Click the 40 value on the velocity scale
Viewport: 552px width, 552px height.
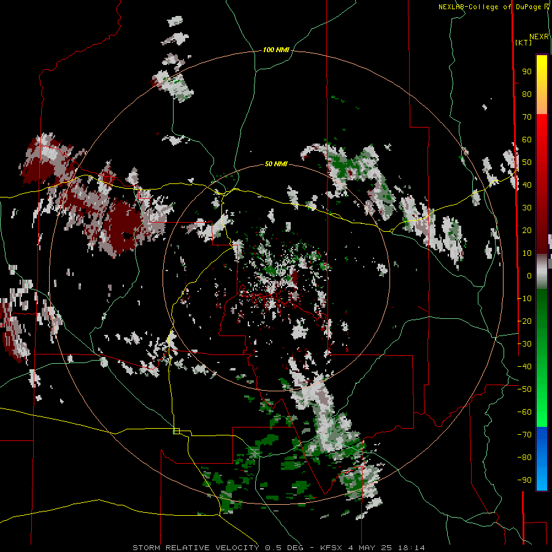point(527,185)
